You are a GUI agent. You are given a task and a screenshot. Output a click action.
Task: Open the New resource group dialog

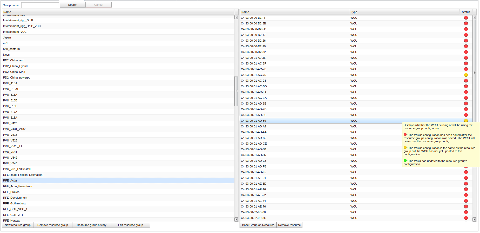(18, 225)
